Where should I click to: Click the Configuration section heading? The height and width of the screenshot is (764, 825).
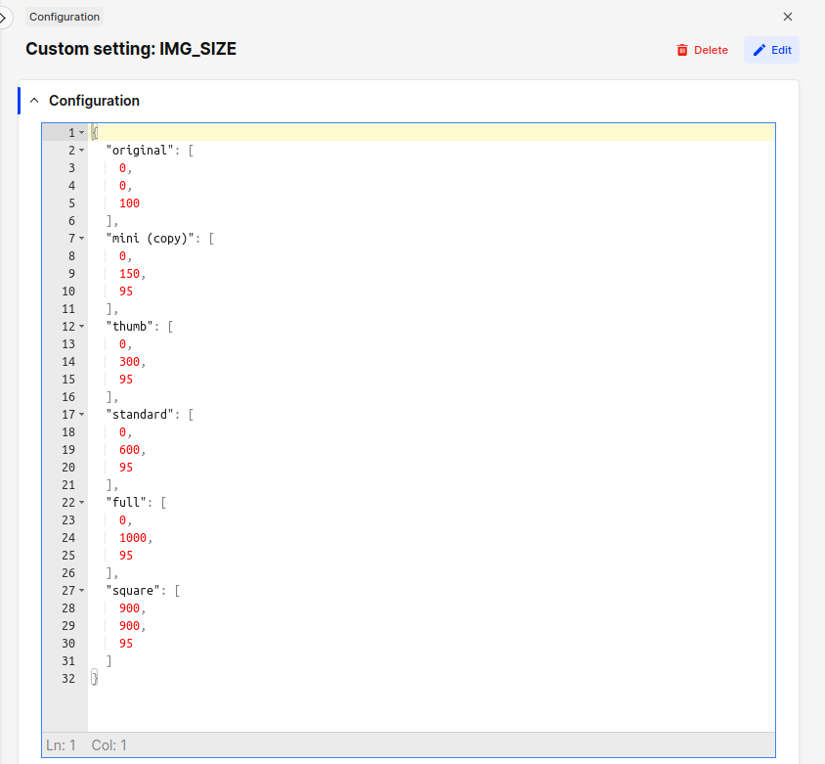(94, 101)
